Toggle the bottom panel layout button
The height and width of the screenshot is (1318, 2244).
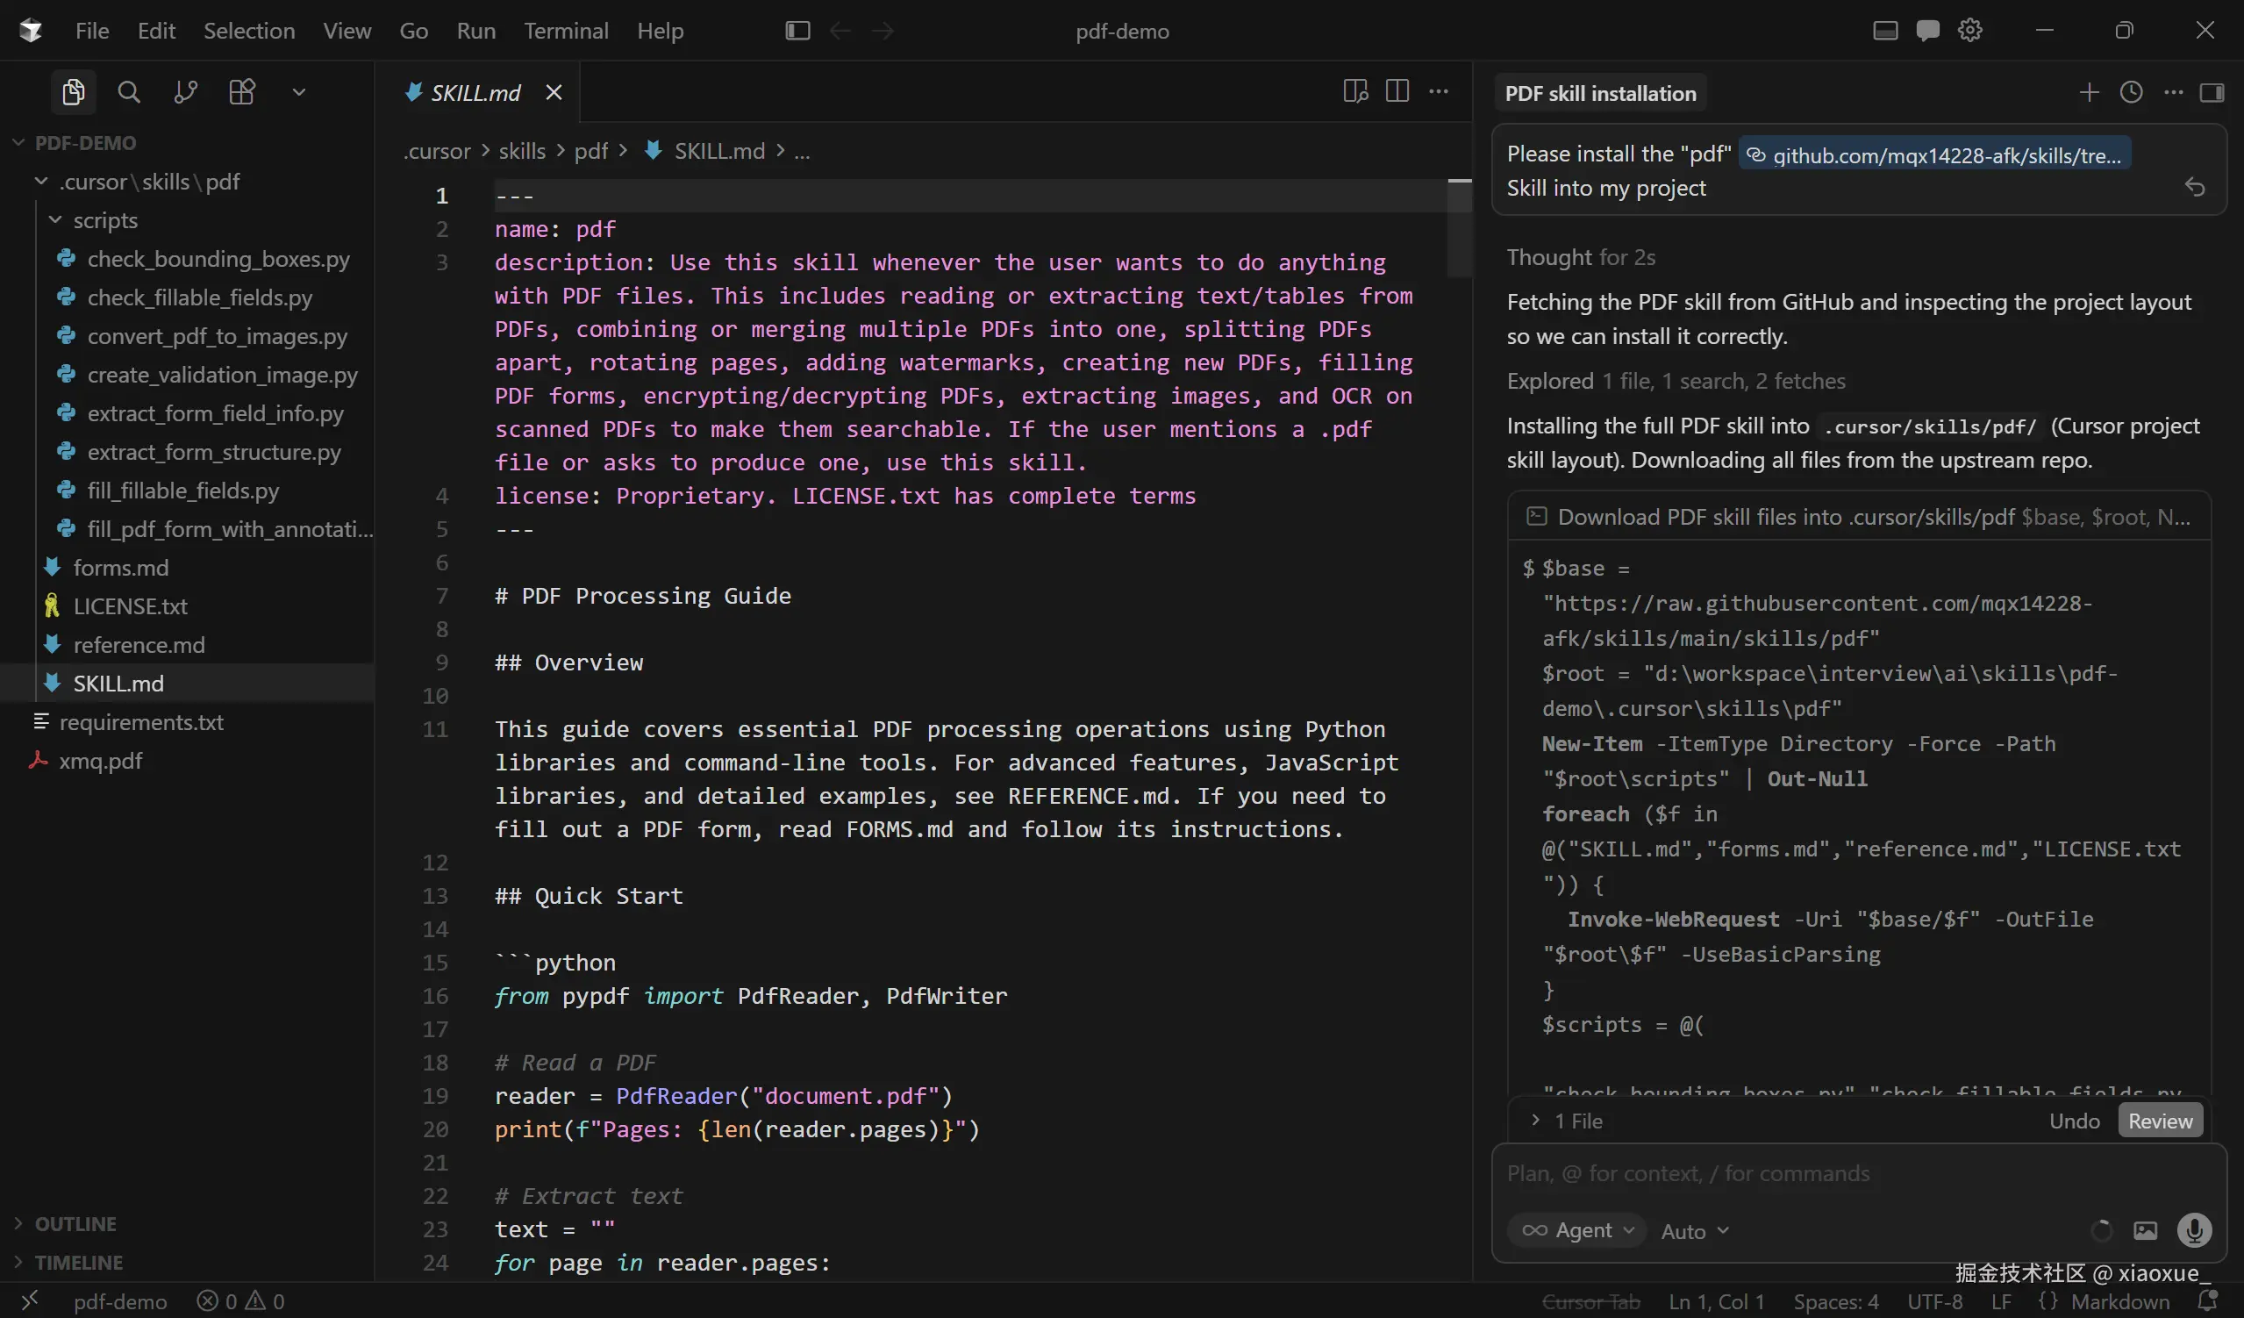1884,31
